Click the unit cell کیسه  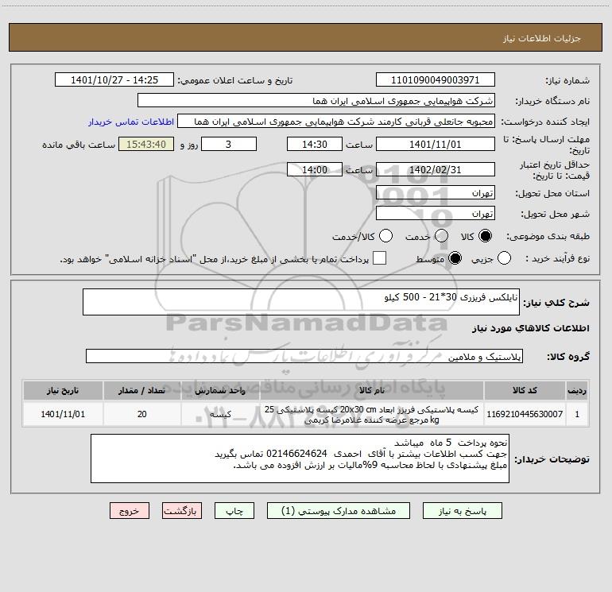click(220, 414)
